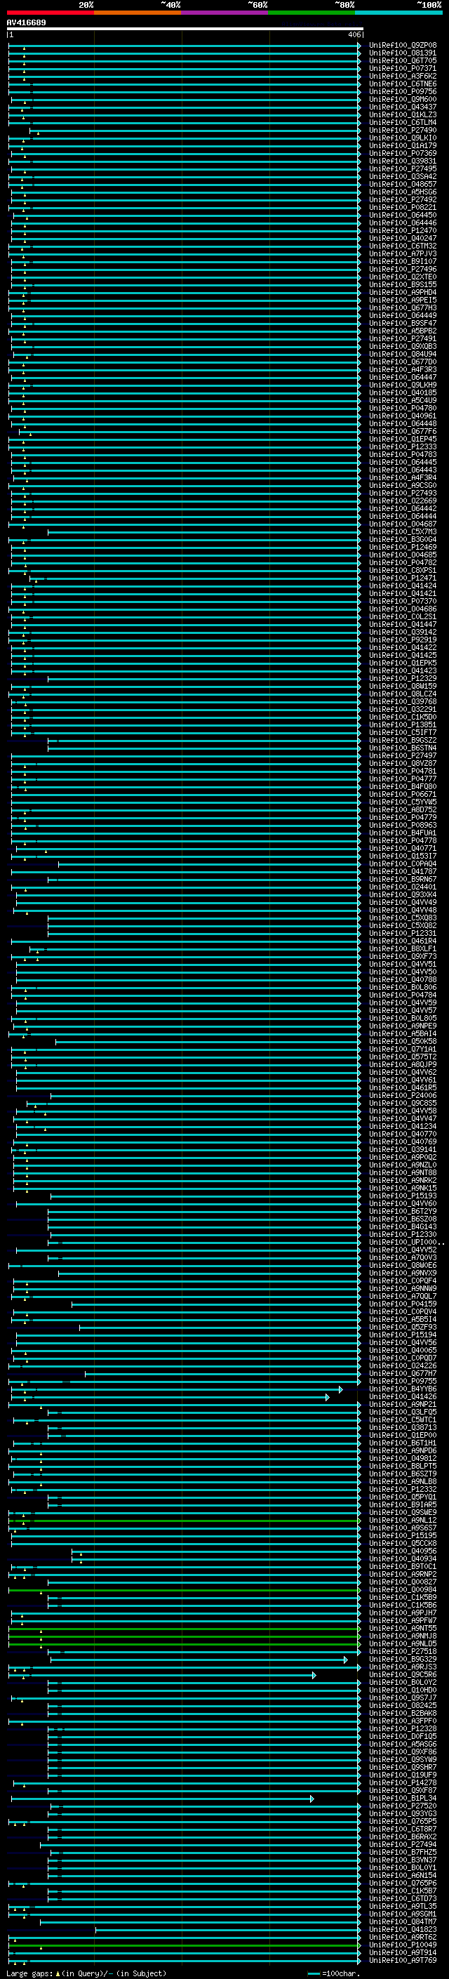This screenshot has width=449, height=1979.
Task: Select the UniRef100_Q39831 label
Action: (x=402, y=161)
